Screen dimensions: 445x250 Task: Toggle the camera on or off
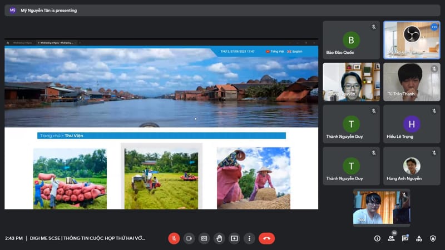[189, 238]
